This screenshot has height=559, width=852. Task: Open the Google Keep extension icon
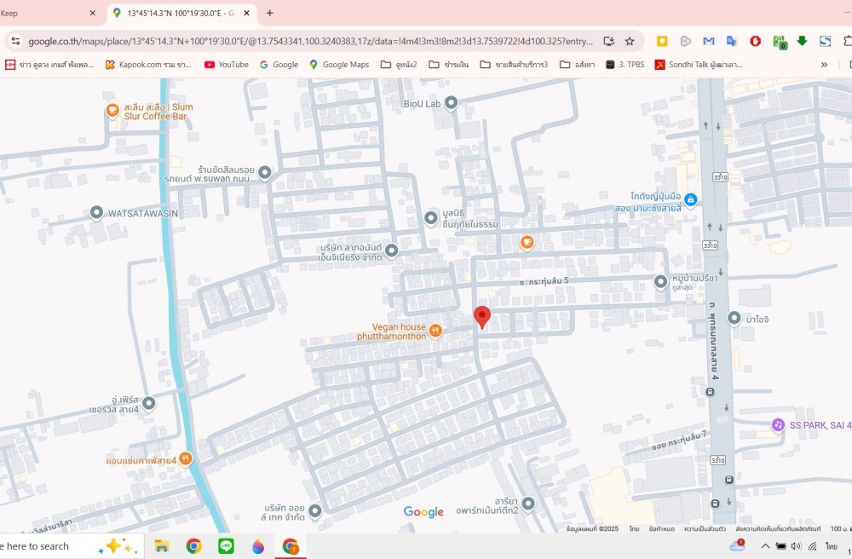pos(662,41)
